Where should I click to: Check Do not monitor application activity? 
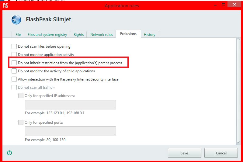(14, 54)
